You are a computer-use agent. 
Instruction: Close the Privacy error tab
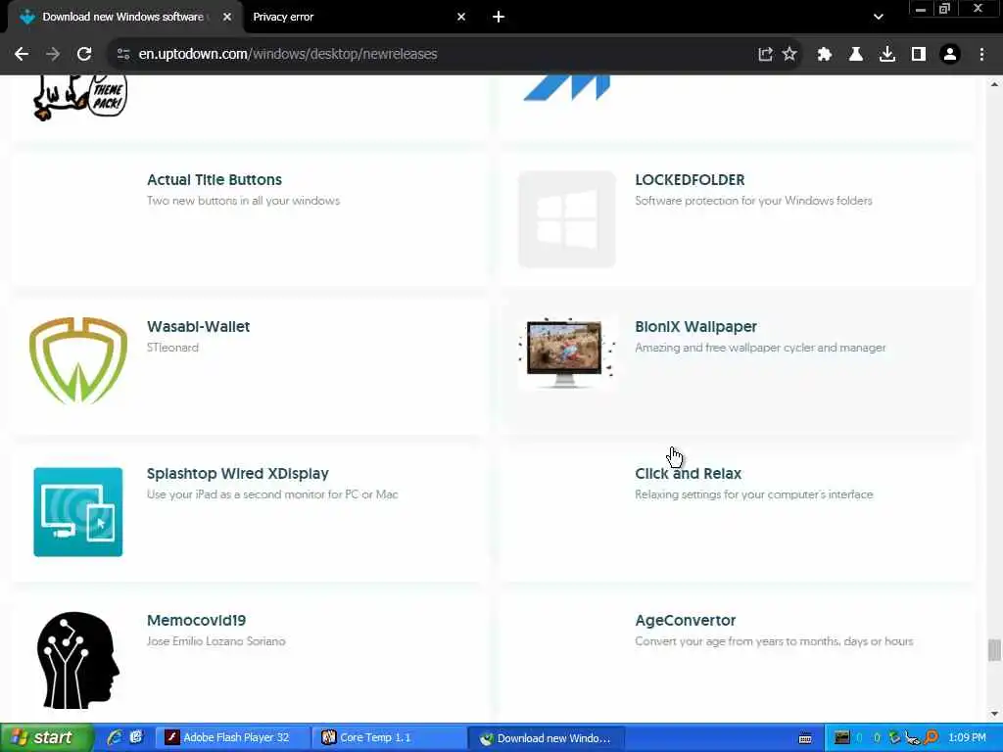(461, 18)
